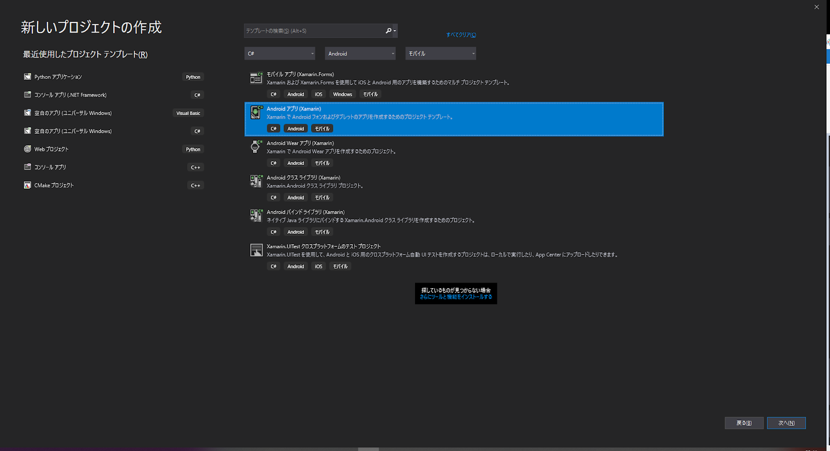Viewport: 830px width, 451px height.
Task: Click the Web プロジェクト globe icon
Action: [x=27, y=149]
